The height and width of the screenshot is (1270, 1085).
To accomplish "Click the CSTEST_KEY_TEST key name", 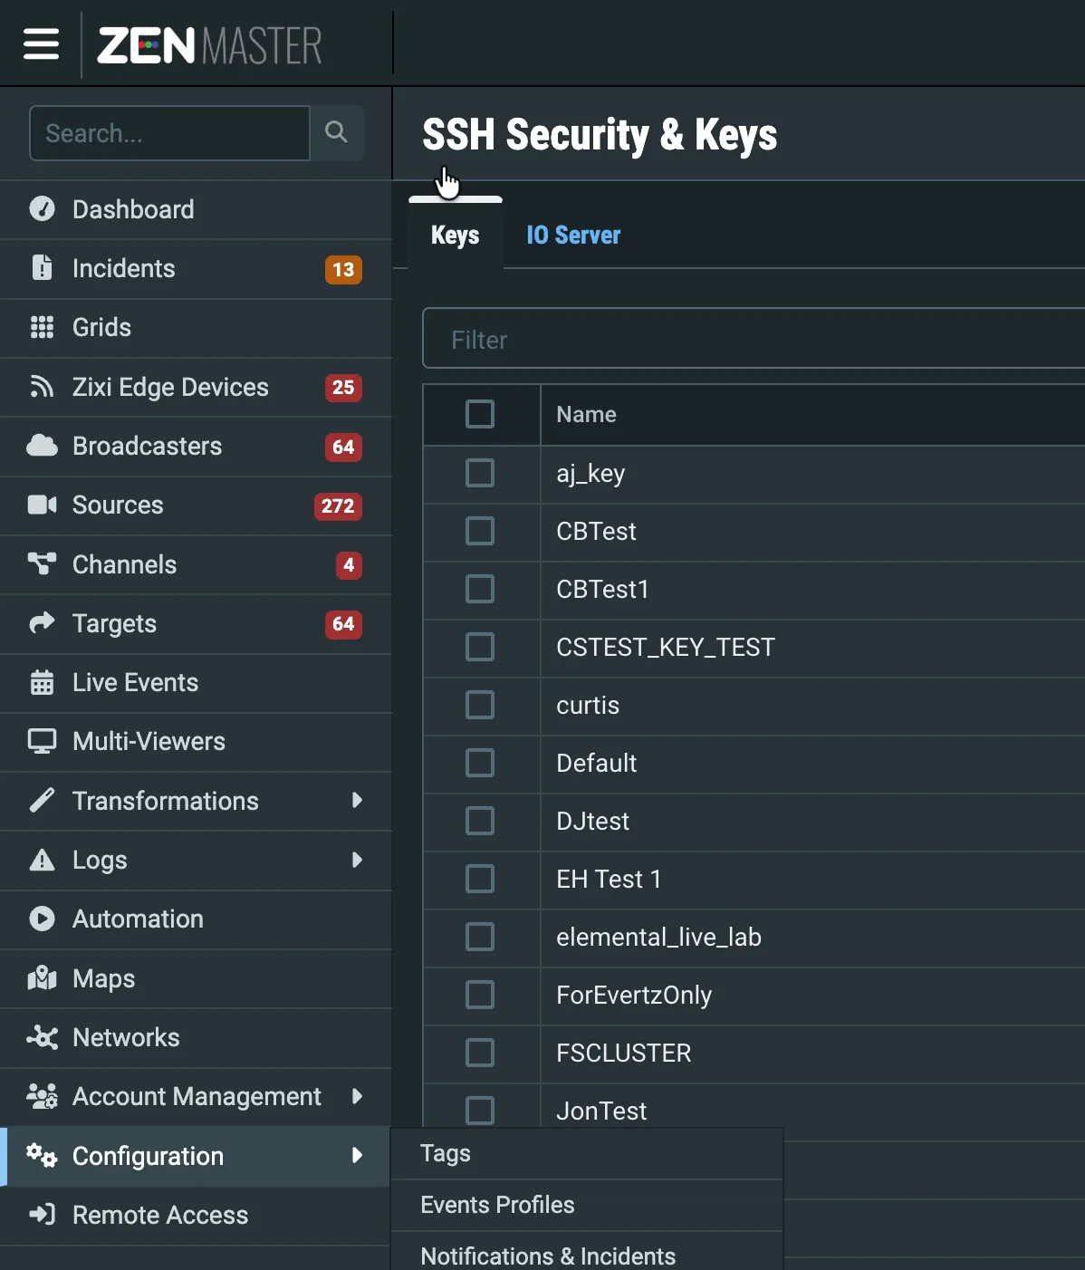I will click(666, 647).
